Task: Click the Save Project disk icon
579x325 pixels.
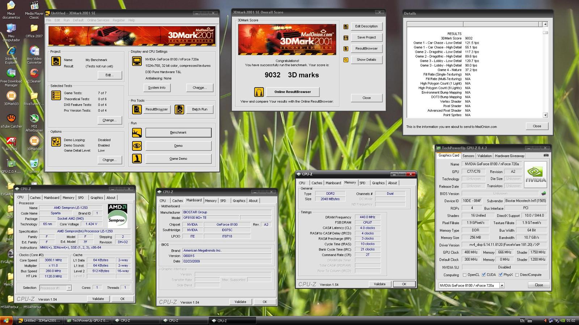Action: (346, 38)
